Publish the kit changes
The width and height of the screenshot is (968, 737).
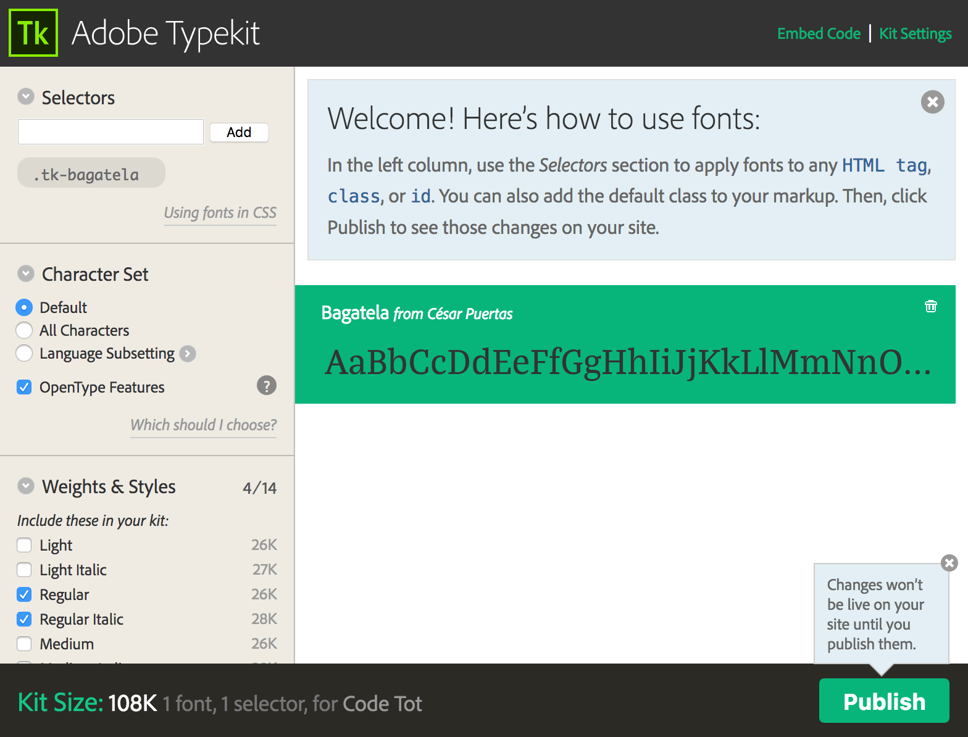coord(884,701)
